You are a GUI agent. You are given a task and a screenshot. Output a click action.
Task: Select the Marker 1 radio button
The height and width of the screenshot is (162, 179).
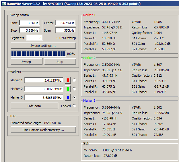[x=75, y=80]
